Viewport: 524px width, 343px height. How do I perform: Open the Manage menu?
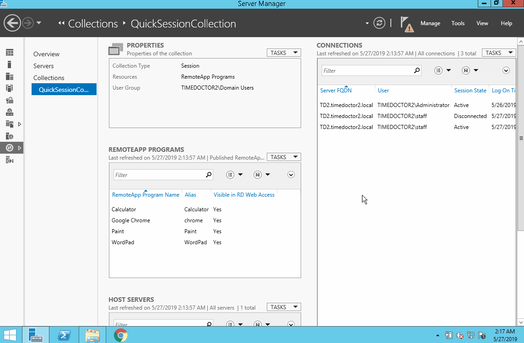430,23
